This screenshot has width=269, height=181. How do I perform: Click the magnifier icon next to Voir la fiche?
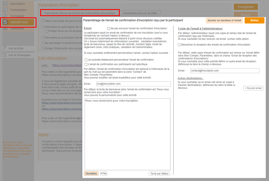click(x=5, y=48)
